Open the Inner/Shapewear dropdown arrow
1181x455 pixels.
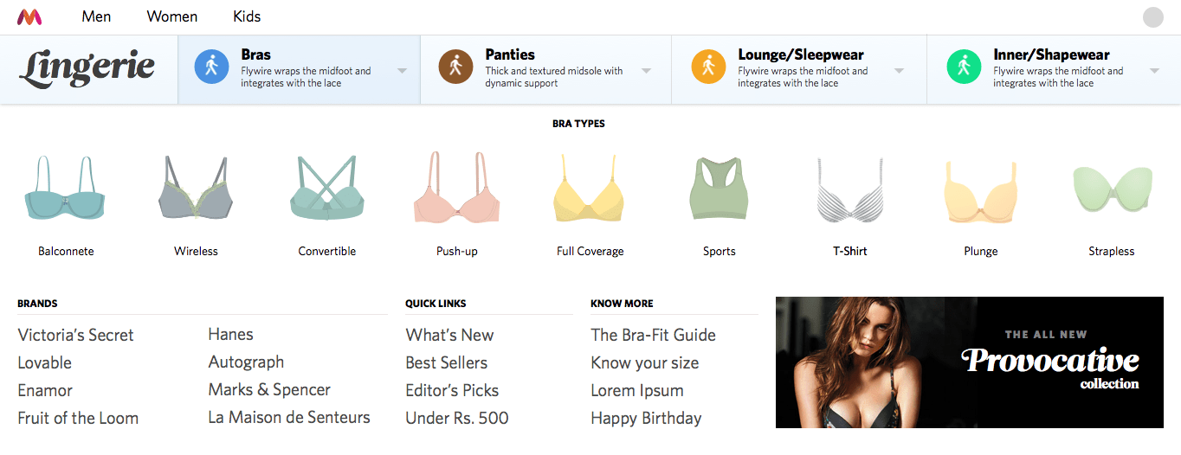tap(1154, 71)
